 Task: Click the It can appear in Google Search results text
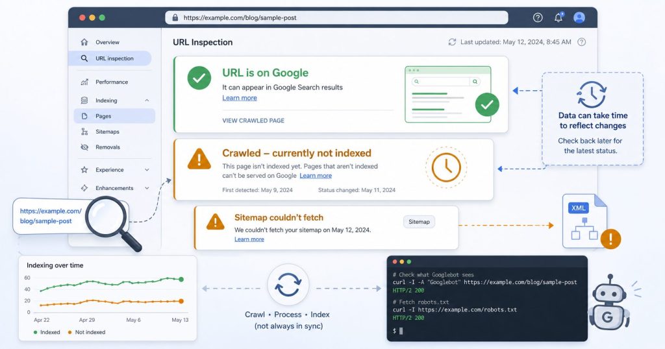pyautogui.click(x=282, y=87)
